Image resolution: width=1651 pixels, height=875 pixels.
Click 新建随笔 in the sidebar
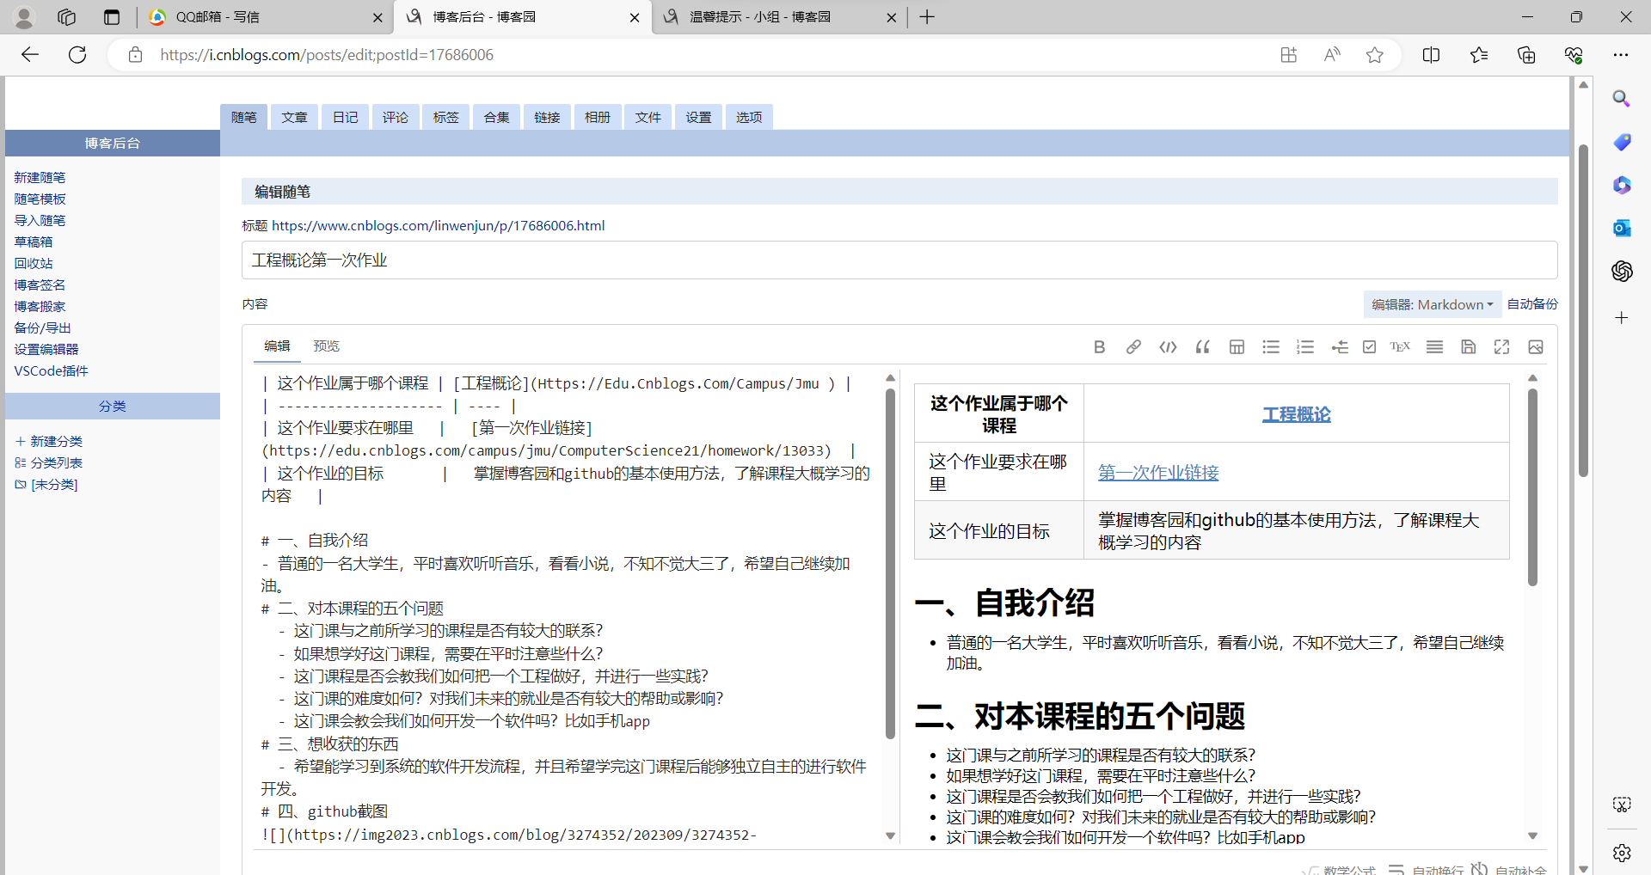(40, 177)
